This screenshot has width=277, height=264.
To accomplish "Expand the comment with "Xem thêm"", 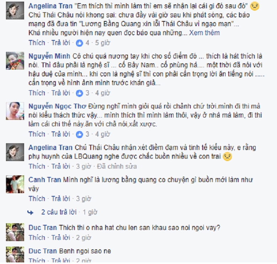I will [205, 33].
